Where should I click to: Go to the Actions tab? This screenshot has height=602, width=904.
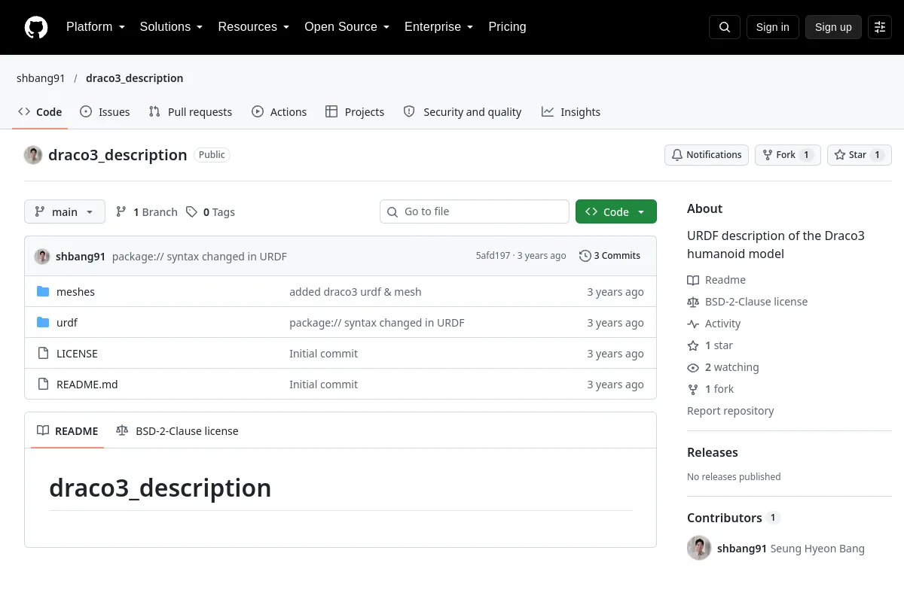[x=279, y=112]
